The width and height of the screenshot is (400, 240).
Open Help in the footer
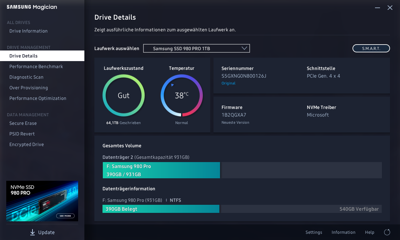click(370, 232)
